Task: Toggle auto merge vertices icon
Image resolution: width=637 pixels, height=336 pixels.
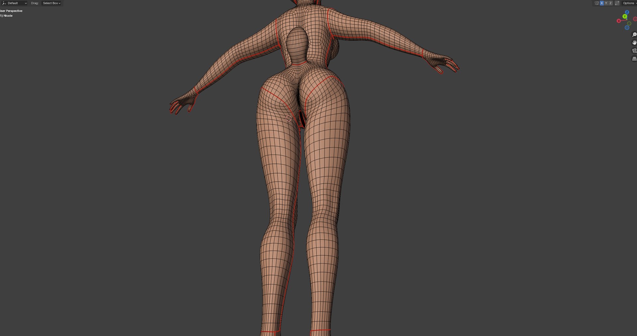Action: tap(617, 3)
